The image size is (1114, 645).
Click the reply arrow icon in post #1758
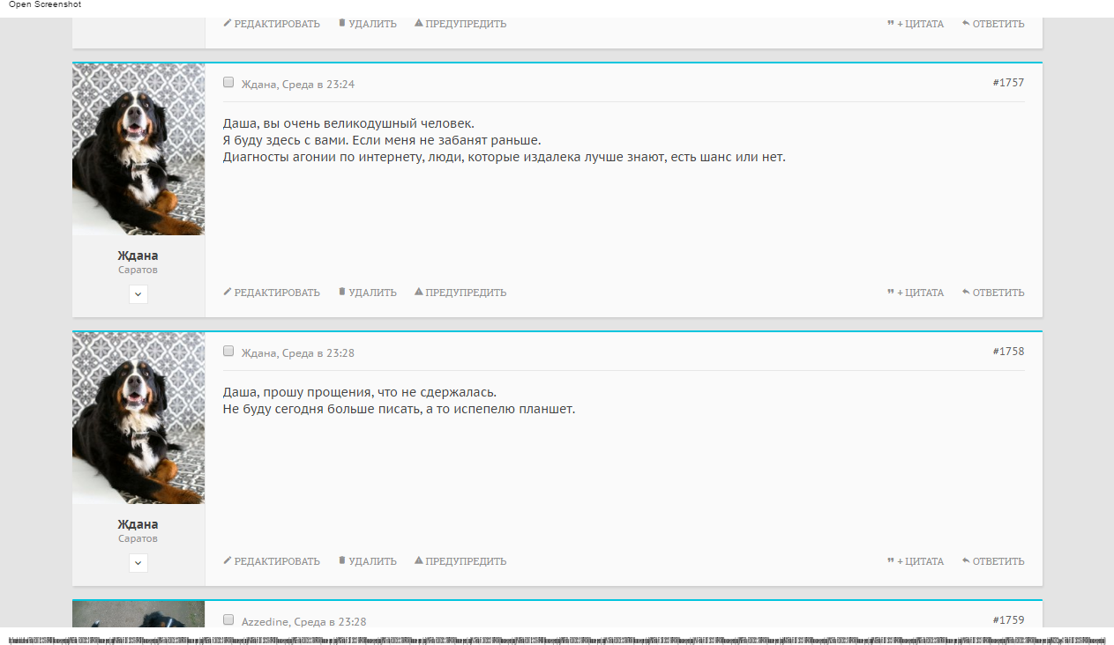(966, 560)
